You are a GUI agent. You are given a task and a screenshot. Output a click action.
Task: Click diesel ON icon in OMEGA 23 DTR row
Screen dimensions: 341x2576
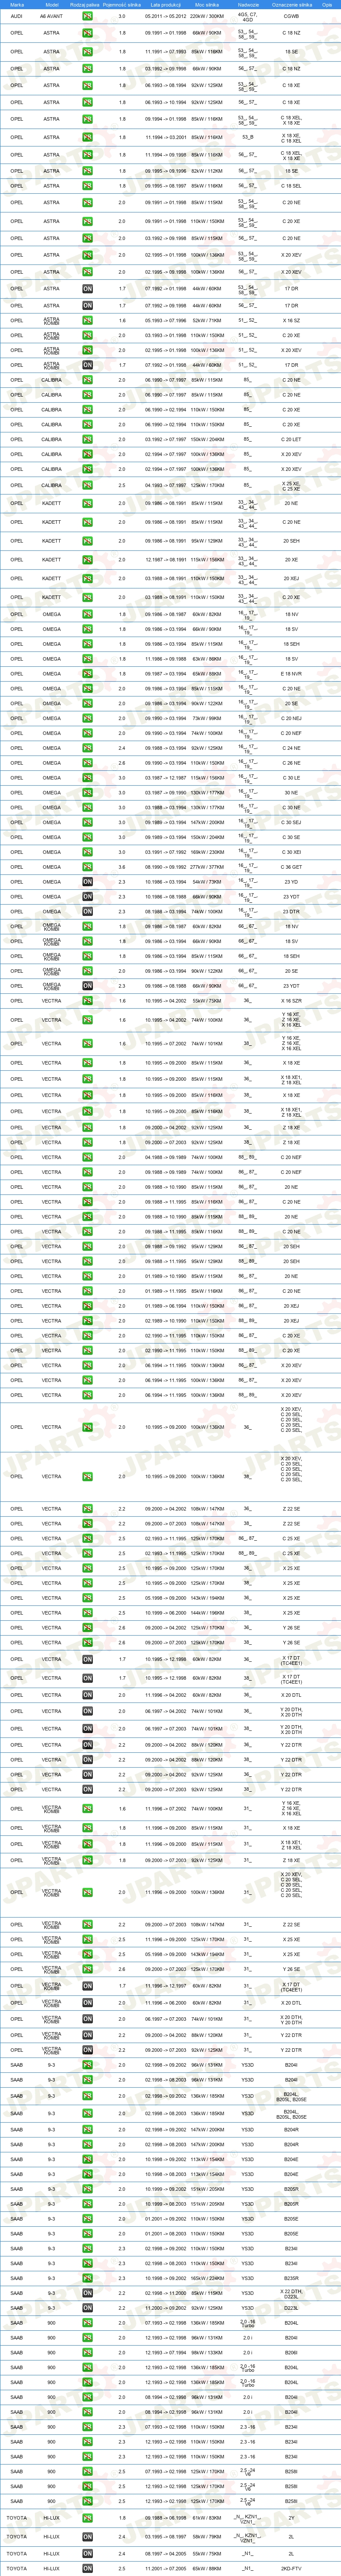coord(88,911)
